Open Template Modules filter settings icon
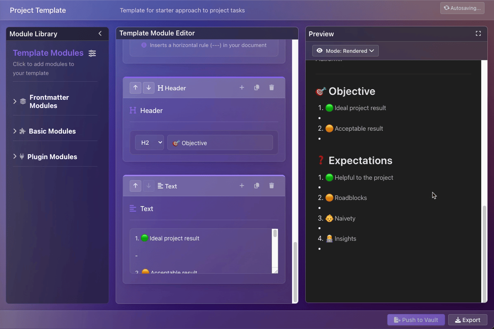This screenshot has width=494, height=329. click(x=92, y=53)
